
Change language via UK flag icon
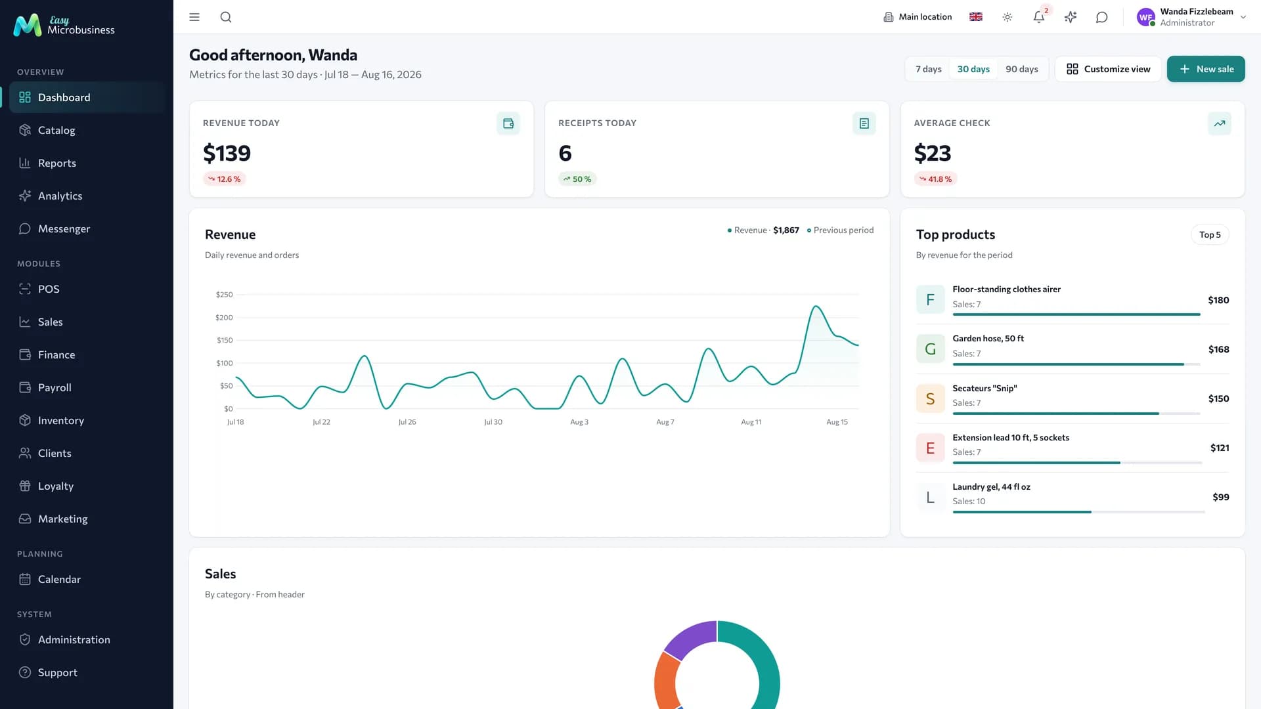coord(976,17)
